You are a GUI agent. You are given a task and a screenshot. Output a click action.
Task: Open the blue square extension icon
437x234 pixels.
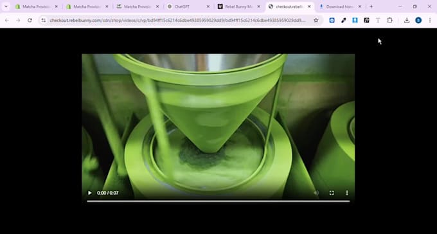pos(332,20)
